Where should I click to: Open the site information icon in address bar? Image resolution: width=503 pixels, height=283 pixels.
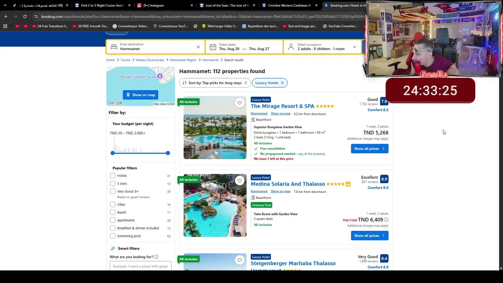click(x=36, y=17)
